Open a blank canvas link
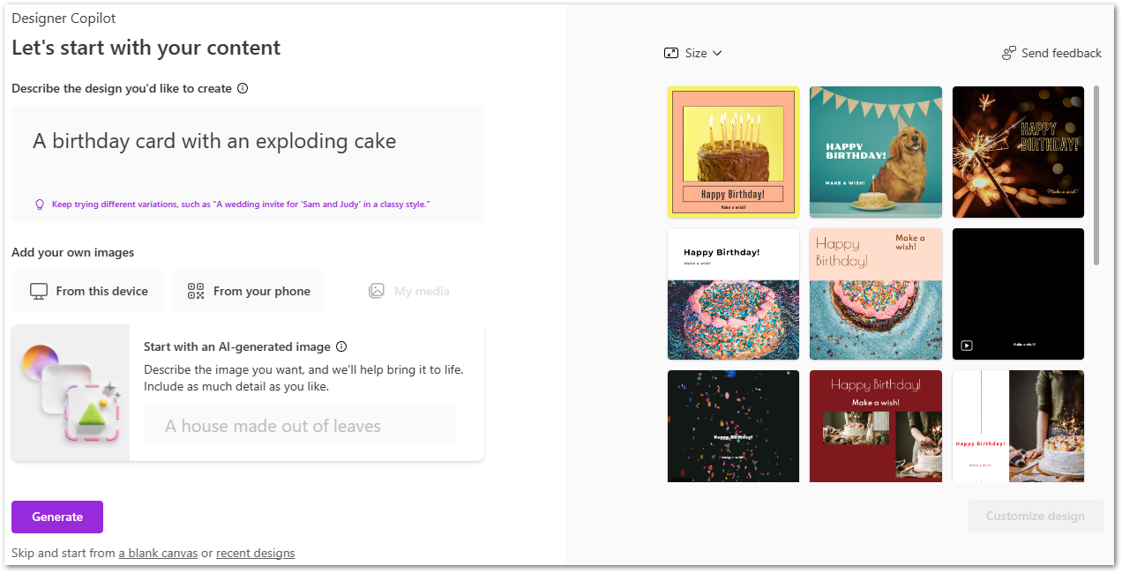1122x573 pixels. click(158, 553)
